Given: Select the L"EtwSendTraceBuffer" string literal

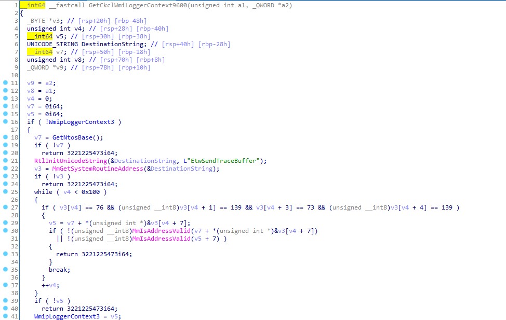Looking at the screenshot, I should [221, 160].
